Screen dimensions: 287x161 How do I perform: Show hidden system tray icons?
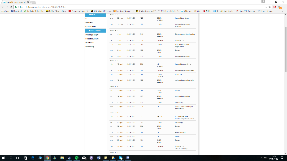[x=261, y=158]
